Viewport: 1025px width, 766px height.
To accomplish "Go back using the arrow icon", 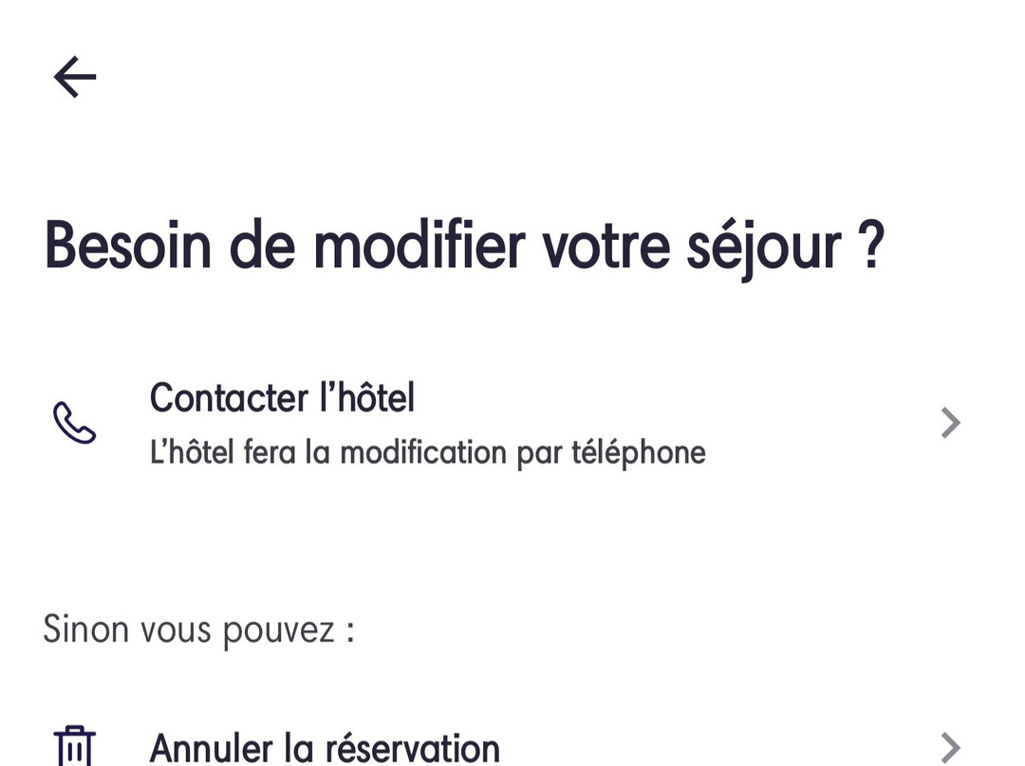I will 75,77.
